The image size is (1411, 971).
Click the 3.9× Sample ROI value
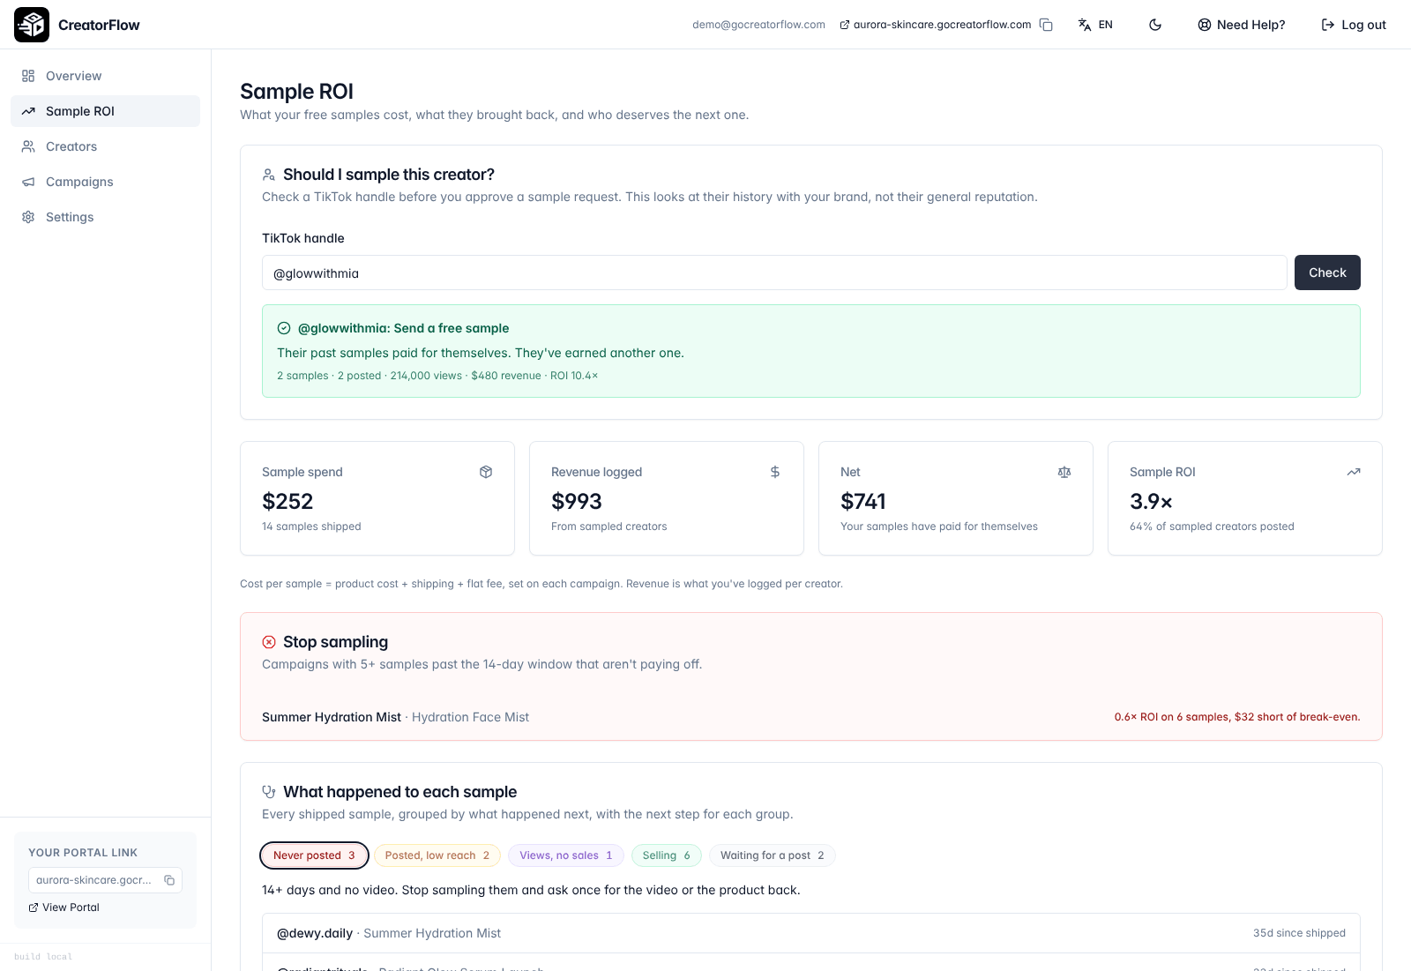coord(1151,501)
